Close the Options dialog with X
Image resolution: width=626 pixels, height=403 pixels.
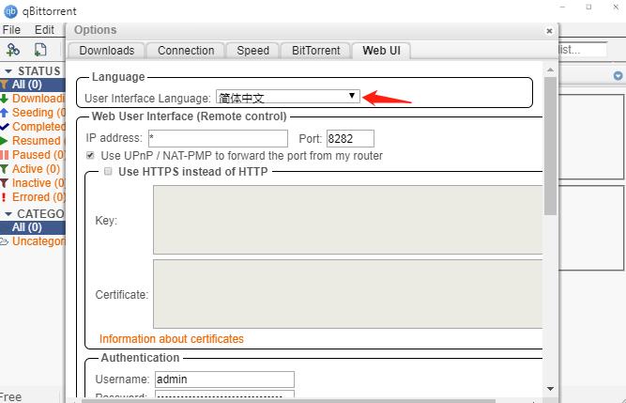click(x=550, y=31)
